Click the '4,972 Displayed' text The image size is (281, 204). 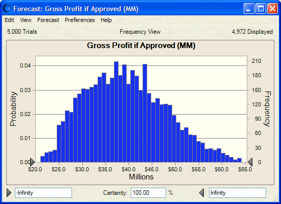pyautogui.click(x=252, y=32)
